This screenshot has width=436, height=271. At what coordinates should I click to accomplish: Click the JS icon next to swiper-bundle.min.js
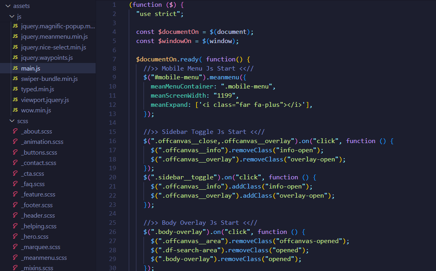click(x=15, y=79)
